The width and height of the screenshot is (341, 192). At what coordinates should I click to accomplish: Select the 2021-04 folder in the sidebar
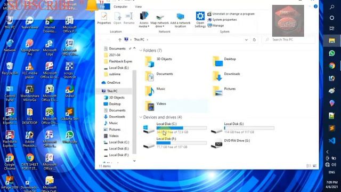tap(112, 55)
